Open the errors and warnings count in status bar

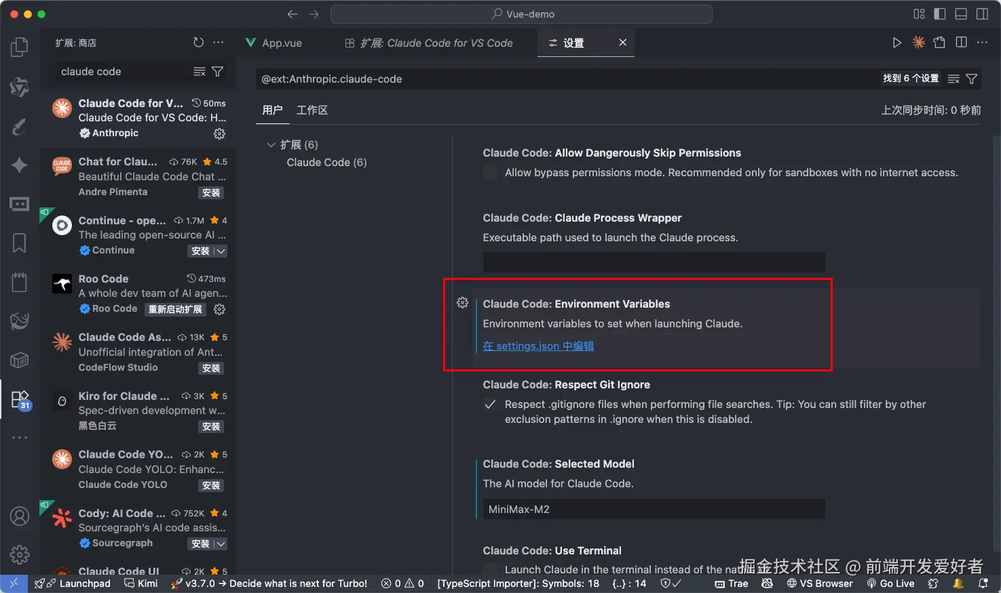[x=402, y=584]
